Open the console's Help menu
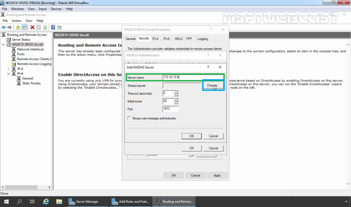351x207 pixels. (x=40, y=21)
